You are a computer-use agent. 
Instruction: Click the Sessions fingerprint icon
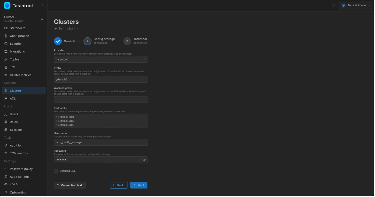coord(6,130)
